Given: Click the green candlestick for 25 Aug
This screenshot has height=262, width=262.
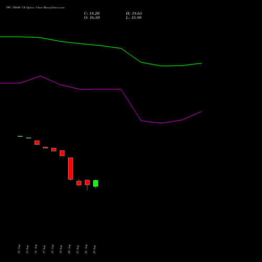Looking at the screenshot, I should [x=96, y=183].
